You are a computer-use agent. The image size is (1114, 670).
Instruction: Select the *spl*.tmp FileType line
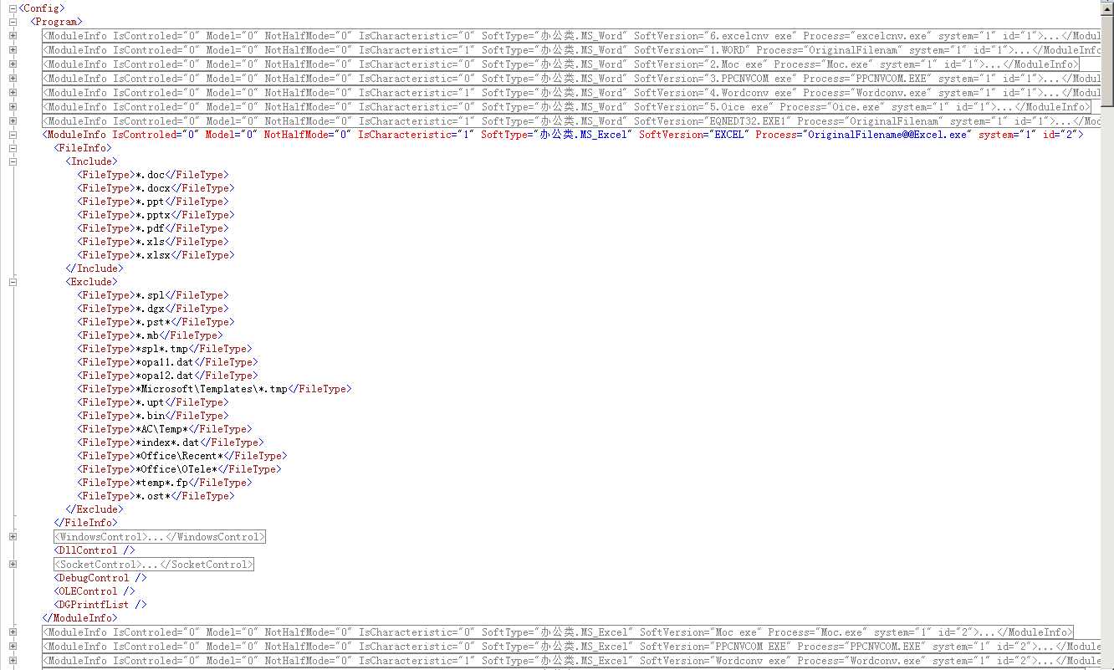tap(165, 349)
